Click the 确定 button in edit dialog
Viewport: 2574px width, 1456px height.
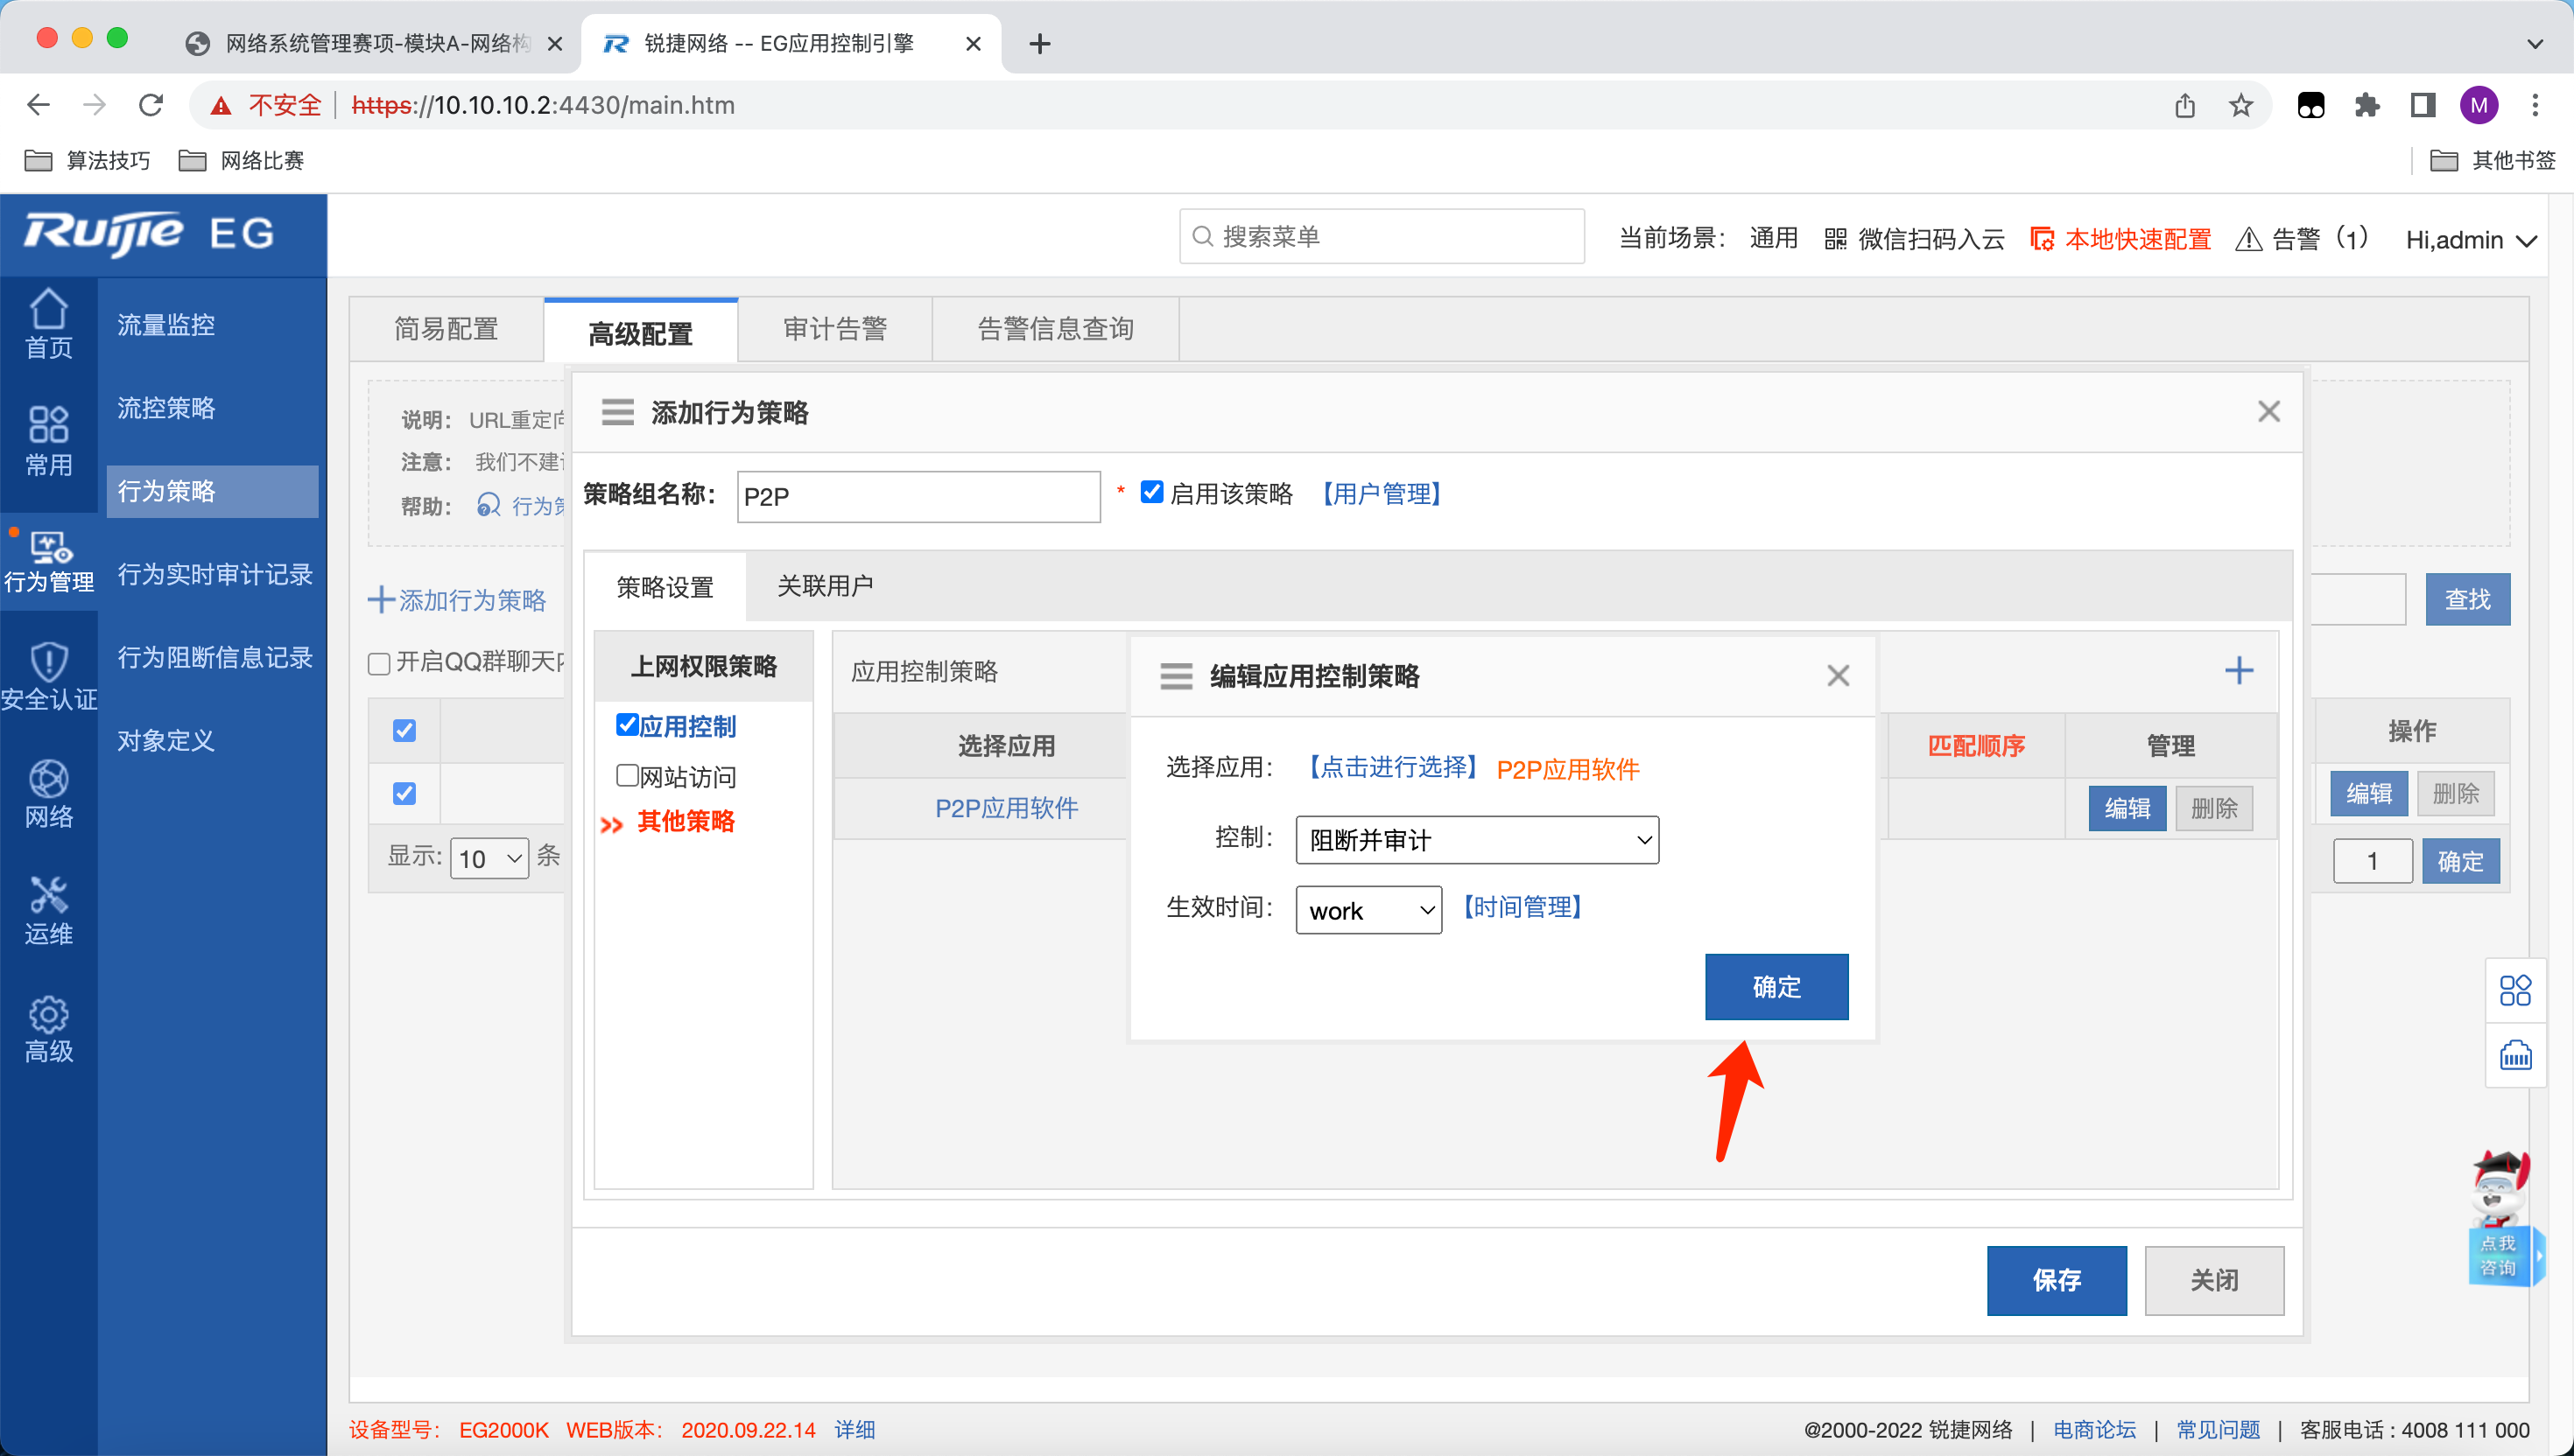click(x=1776, y=986)
